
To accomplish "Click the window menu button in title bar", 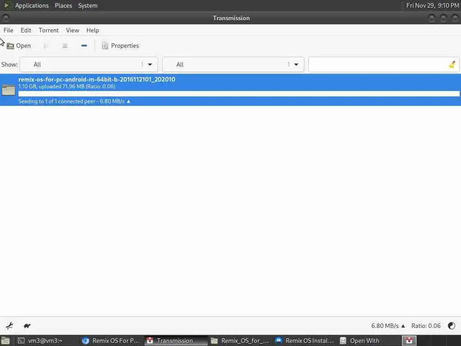I will (x=5, y=18).
